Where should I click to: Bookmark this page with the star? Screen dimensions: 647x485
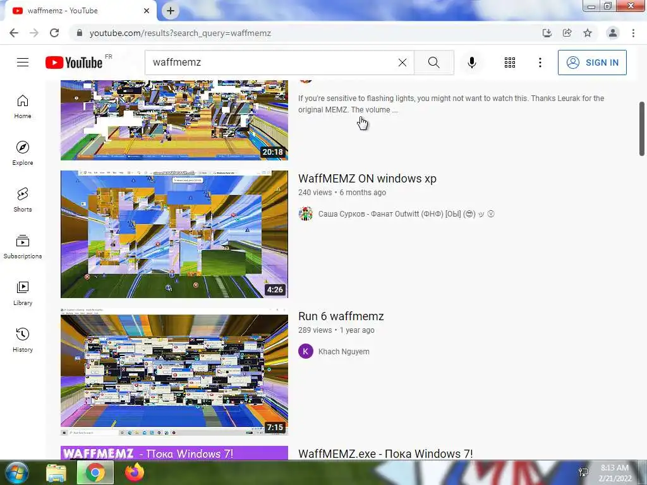pos(588,33)
